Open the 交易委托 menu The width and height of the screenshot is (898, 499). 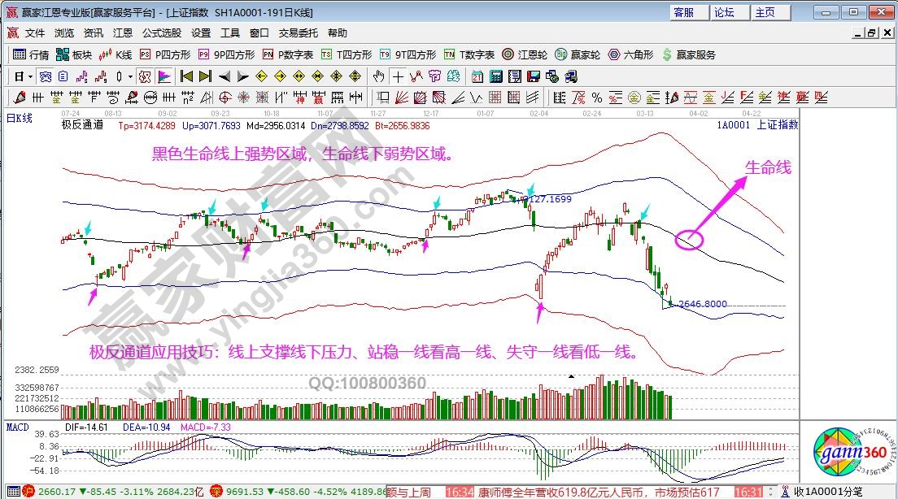[x=299, y=33]
